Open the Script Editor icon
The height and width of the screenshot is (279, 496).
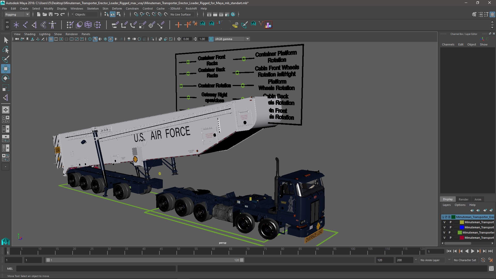pos(491,269)
